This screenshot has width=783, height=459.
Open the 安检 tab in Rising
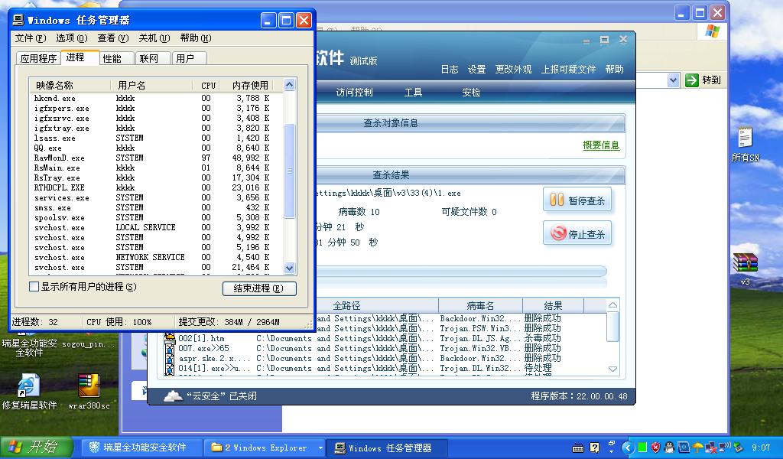471,93
